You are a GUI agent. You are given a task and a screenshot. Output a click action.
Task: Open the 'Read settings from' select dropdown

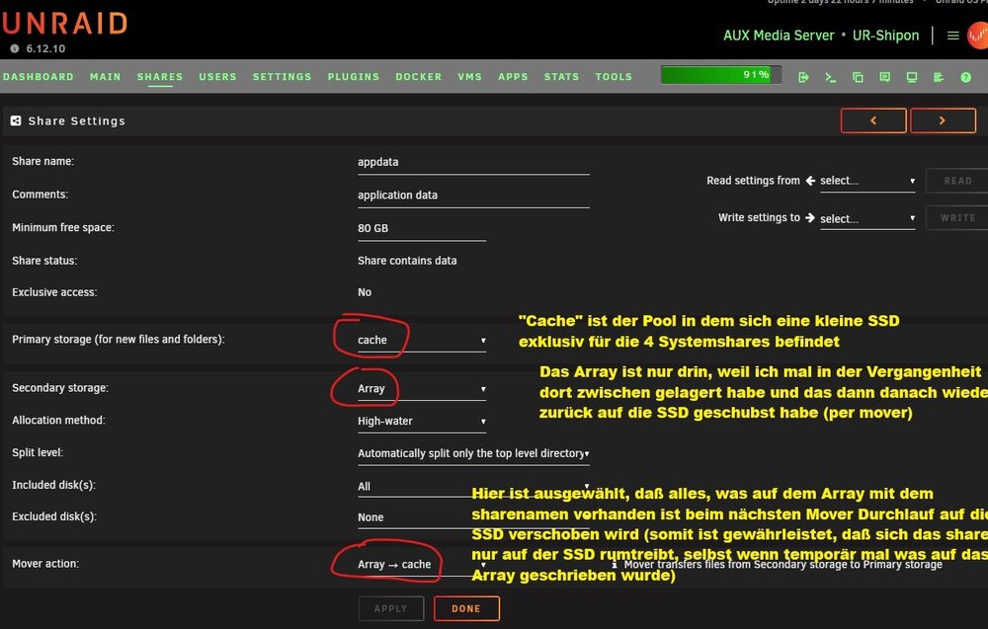pyautogui.click(x=867, y=181)
